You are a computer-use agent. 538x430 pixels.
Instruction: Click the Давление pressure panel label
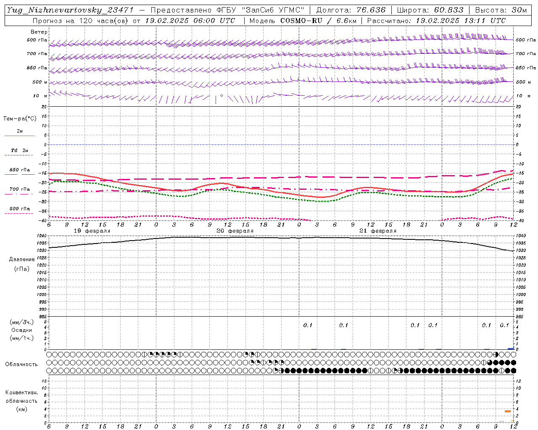(x=22, y=260)
